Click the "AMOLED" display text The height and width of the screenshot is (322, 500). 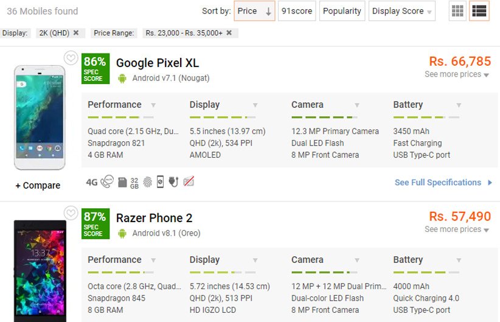click(205, 155)
